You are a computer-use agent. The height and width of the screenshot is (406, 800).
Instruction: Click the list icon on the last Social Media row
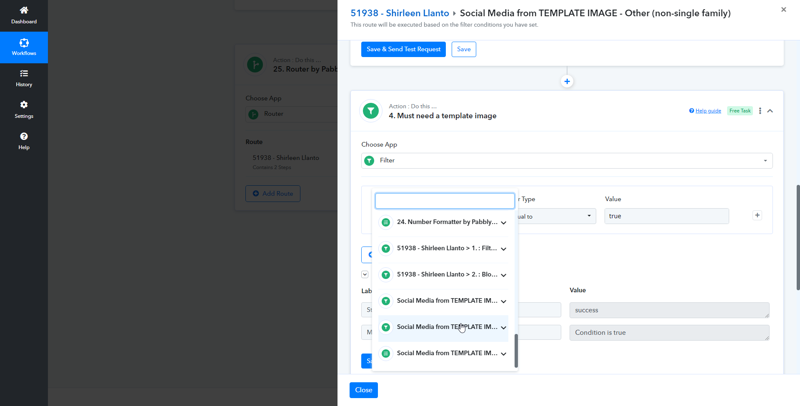(386, 354)
